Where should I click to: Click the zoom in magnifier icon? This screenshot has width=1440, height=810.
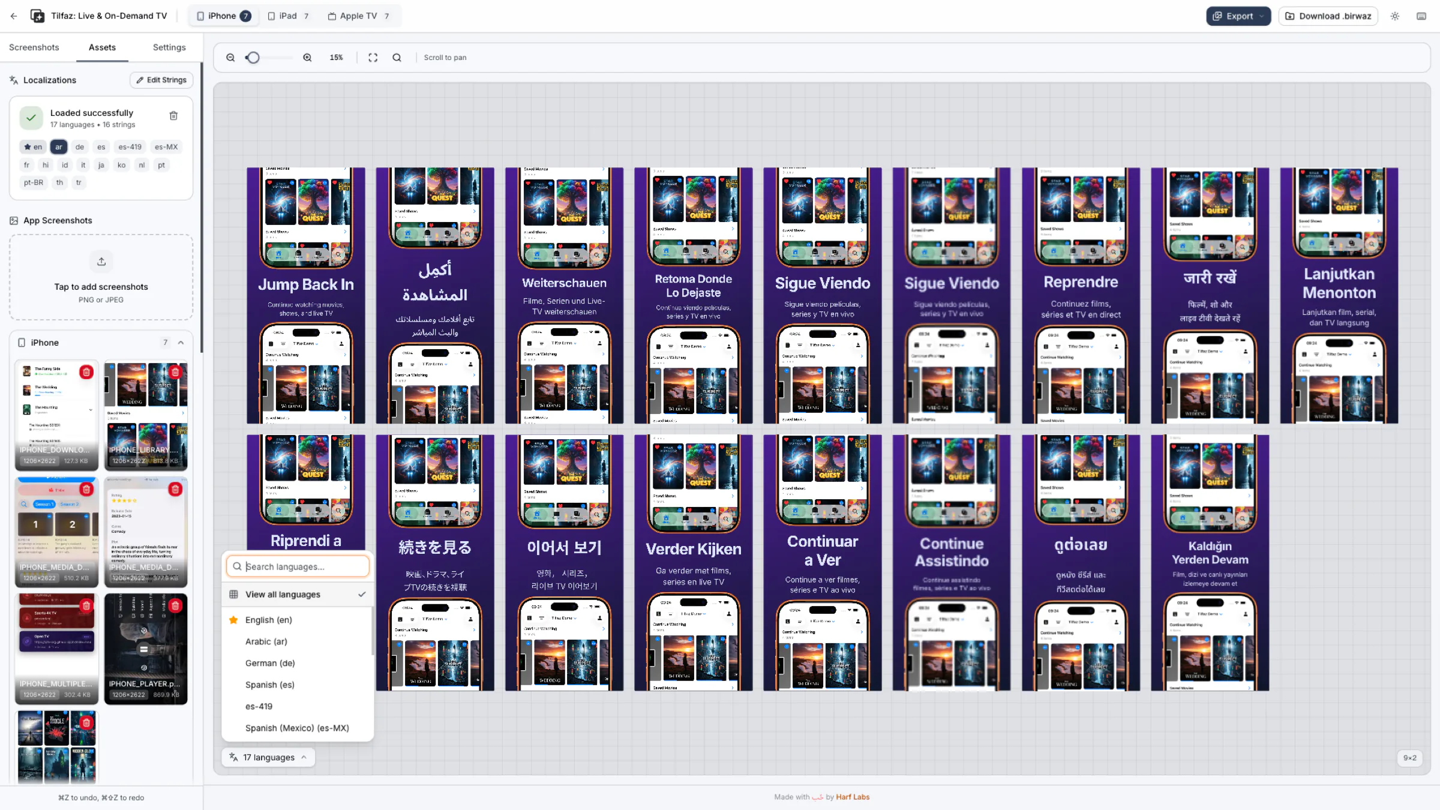(x=307, y=58)
